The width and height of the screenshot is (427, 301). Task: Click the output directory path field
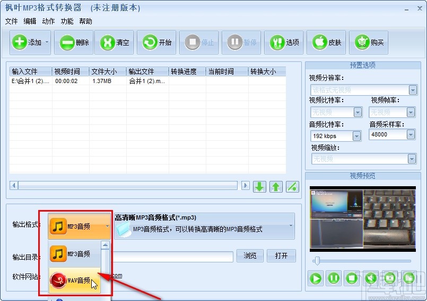[172, 257]
